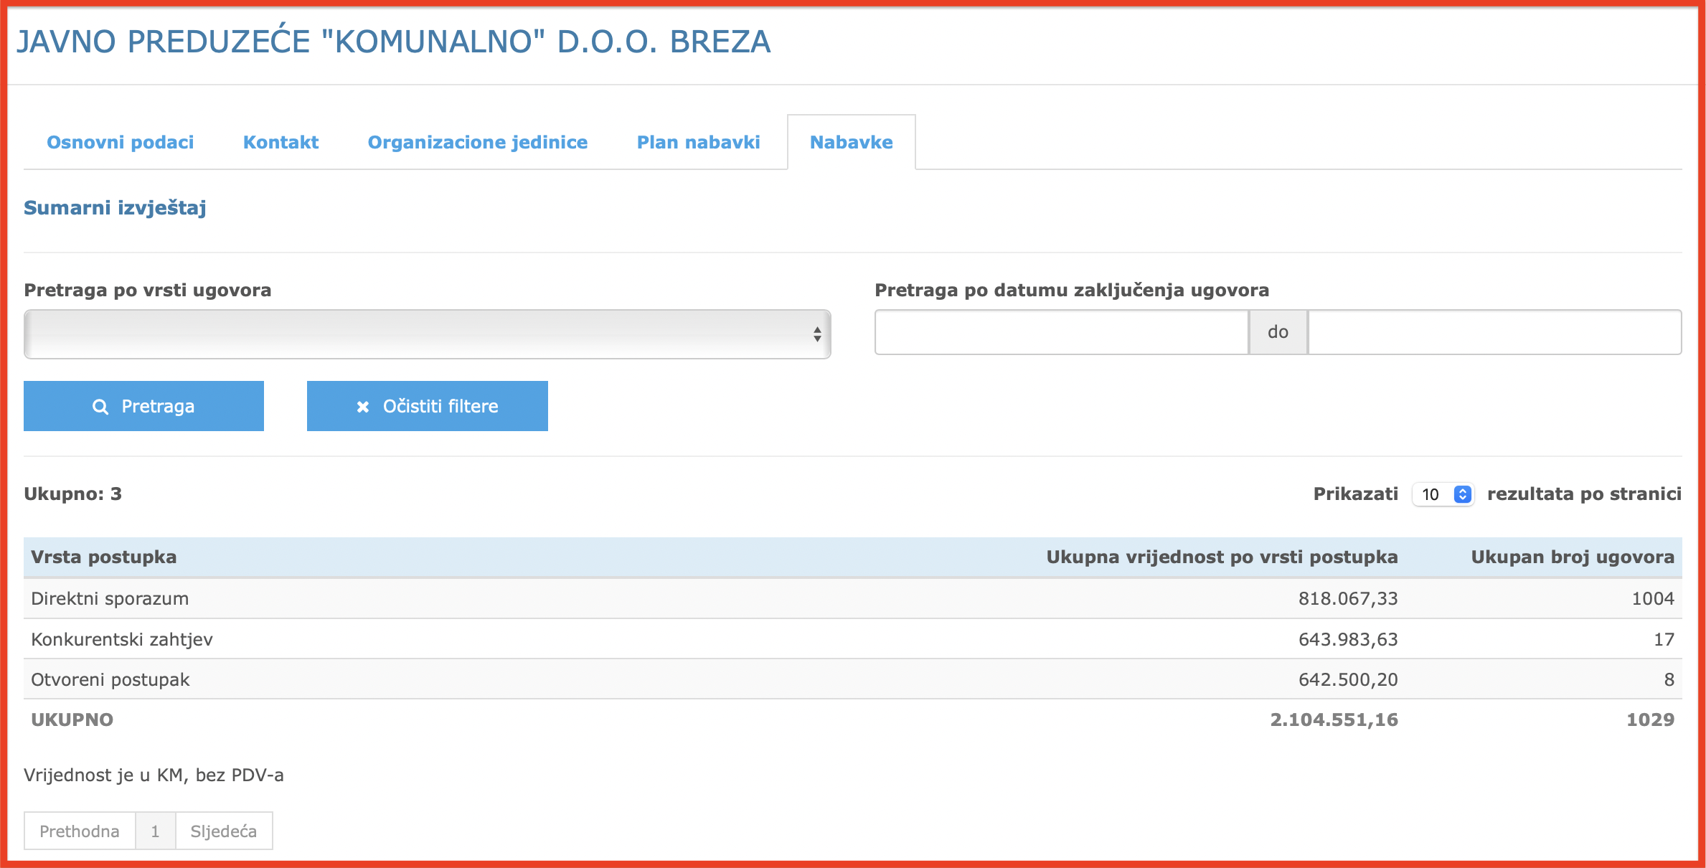Click the Sumarni izvještaj heading
Viewport: 1706px width, 868px height.
pos(115,207)
